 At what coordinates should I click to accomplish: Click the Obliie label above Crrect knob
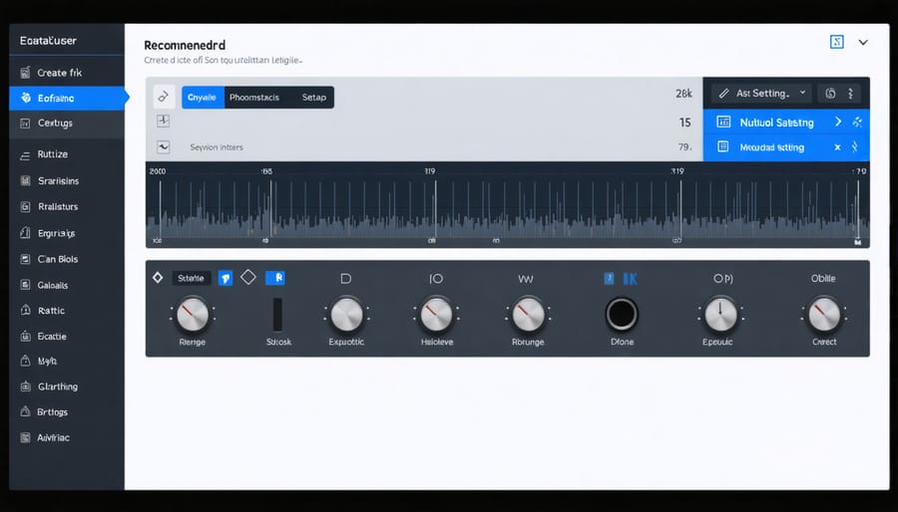click(823, 278)
